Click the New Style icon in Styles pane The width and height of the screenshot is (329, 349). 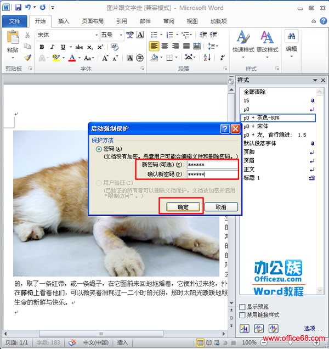245,328
